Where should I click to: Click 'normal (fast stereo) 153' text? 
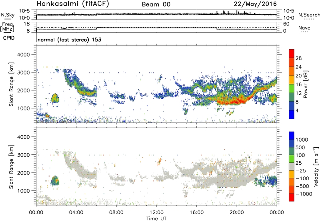69,40
